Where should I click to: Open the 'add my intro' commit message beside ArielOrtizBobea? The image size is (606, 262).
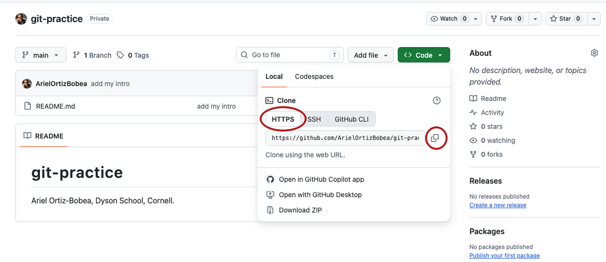[x=110, y=84]
